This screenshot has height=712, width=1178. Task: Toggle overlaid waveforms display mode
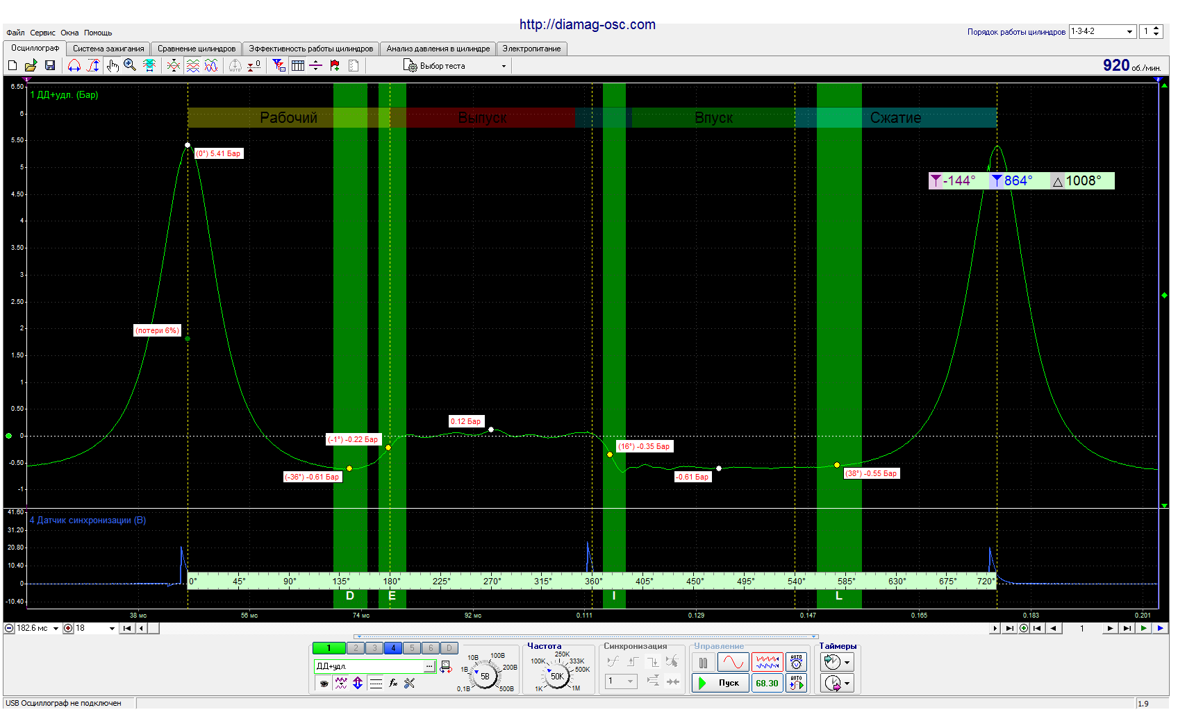tap(211, 65)
